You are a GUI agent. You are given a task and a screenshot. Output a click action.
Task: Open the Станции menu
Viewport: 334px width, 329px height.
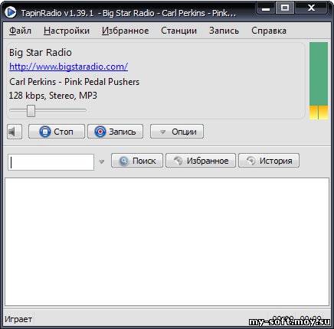[x=178, y=31]
